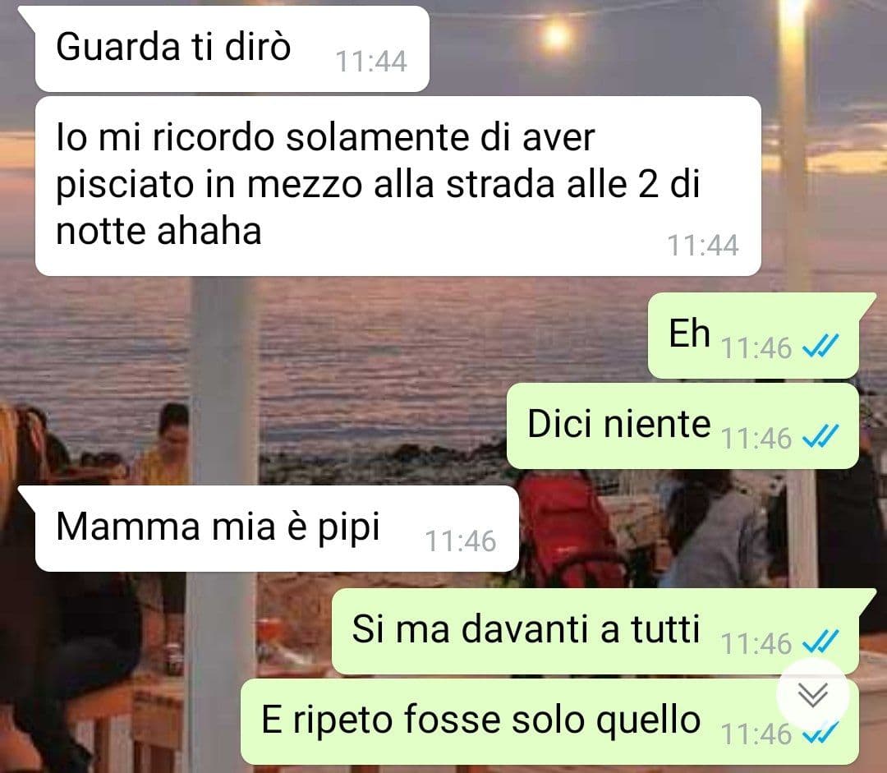The height and width of the screenshot is (773, 887).
Task: Tap the 'Dici niente' sent message
Action: coord(682,426)
